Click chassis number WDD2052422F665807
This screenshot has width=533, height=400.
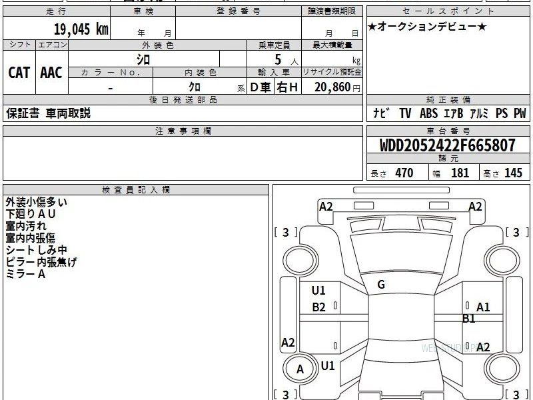coord(447,145)
